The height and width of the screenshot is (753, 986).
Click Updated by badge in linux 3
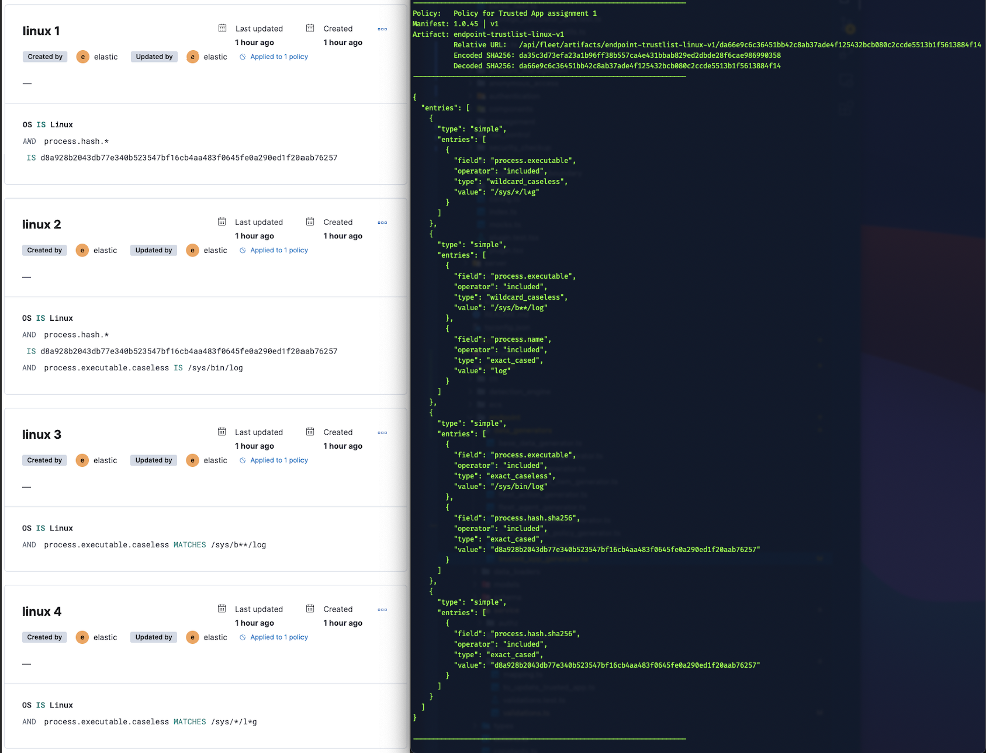click(154, 460)
